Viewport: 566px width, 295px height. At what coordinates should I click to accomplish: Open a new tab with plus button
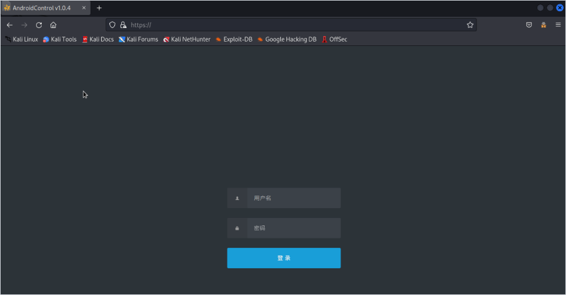tap(99, 8)
